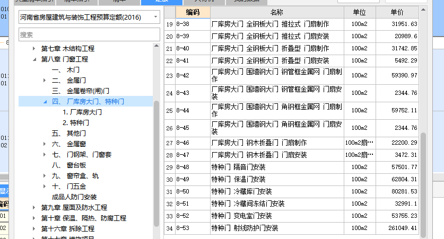Click unit 100m2扇… in row 8-46
The width and height of the screenshot is (444, 239).
(360, 143)
